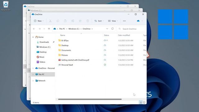This screenshot has height=112, width=199.
Task: Go forward with the forward arrow
Action: pyautogui.click(x=39, y=29)
